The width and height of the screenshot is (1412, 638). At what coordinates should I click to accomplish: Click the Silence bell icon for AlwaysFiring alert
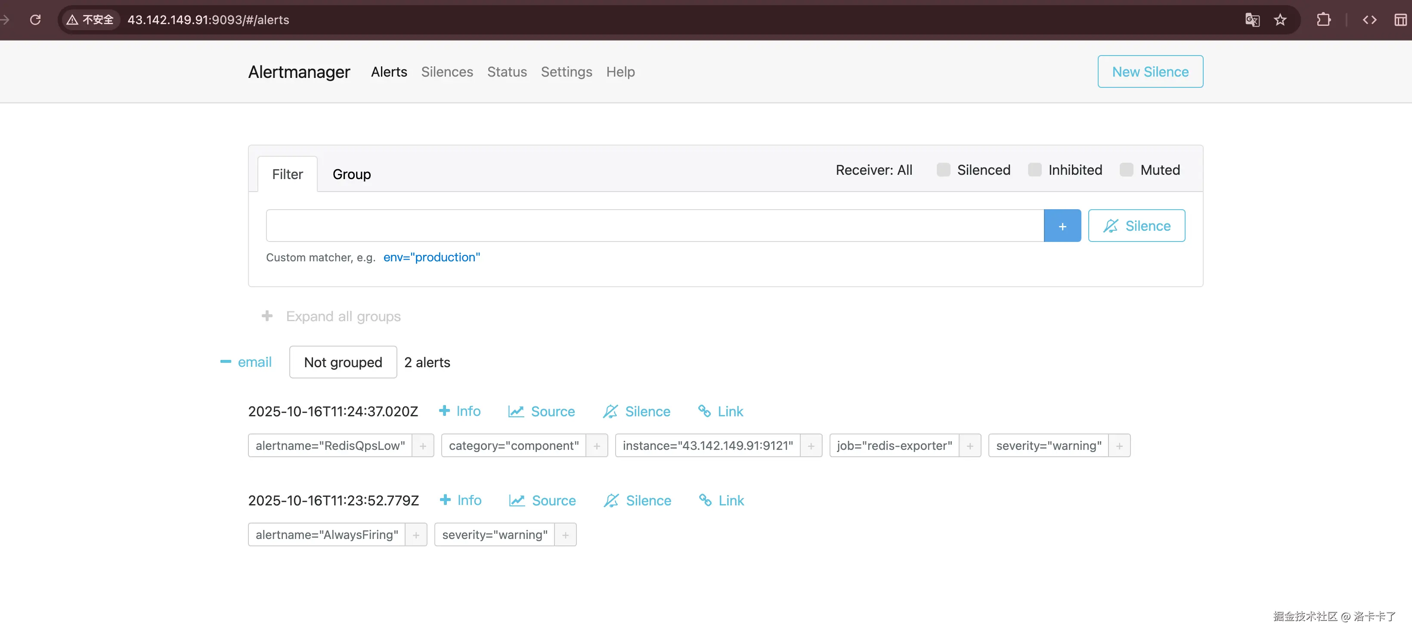click(610, 500)
